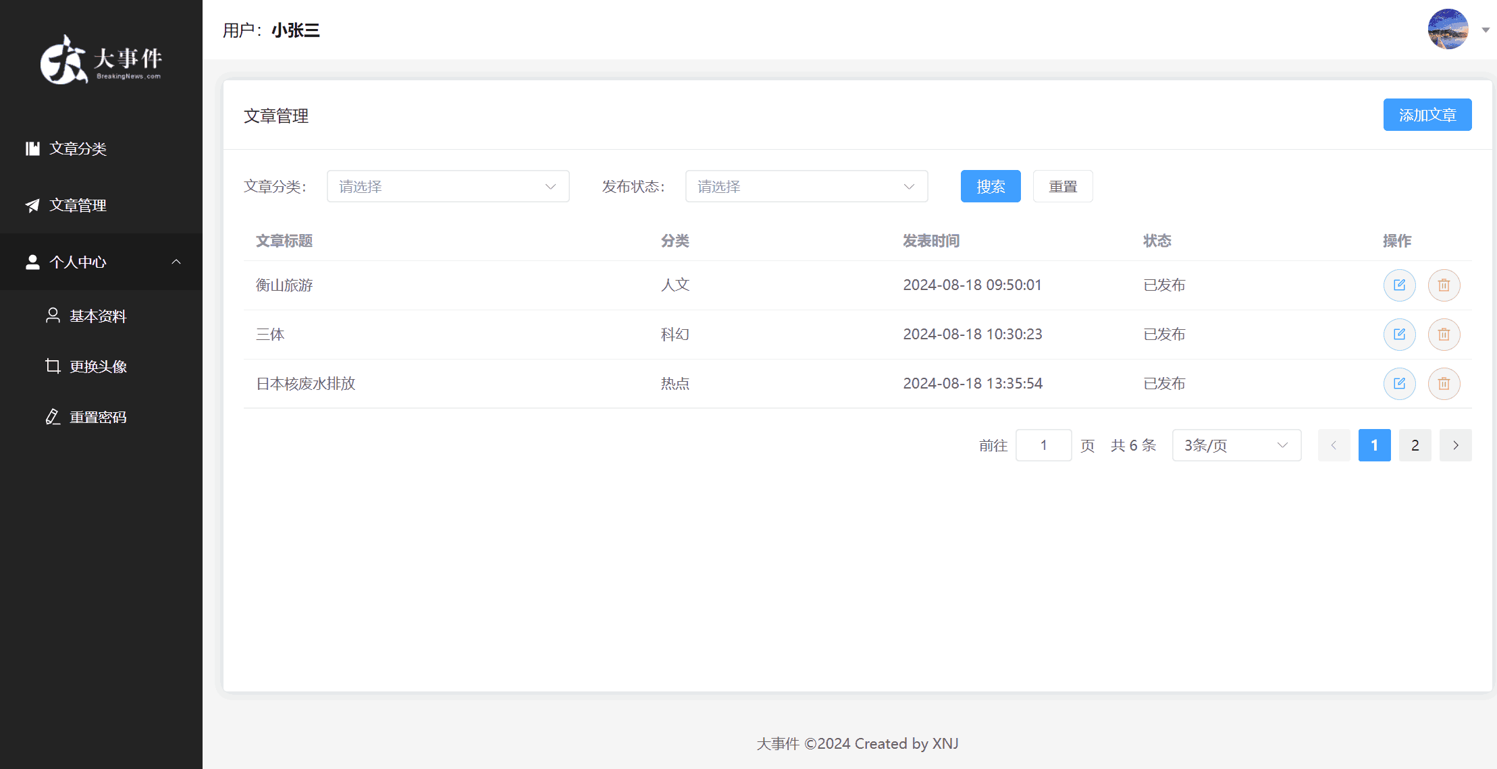
Task: Click the user avatar picture
Action: [1448, 30]
